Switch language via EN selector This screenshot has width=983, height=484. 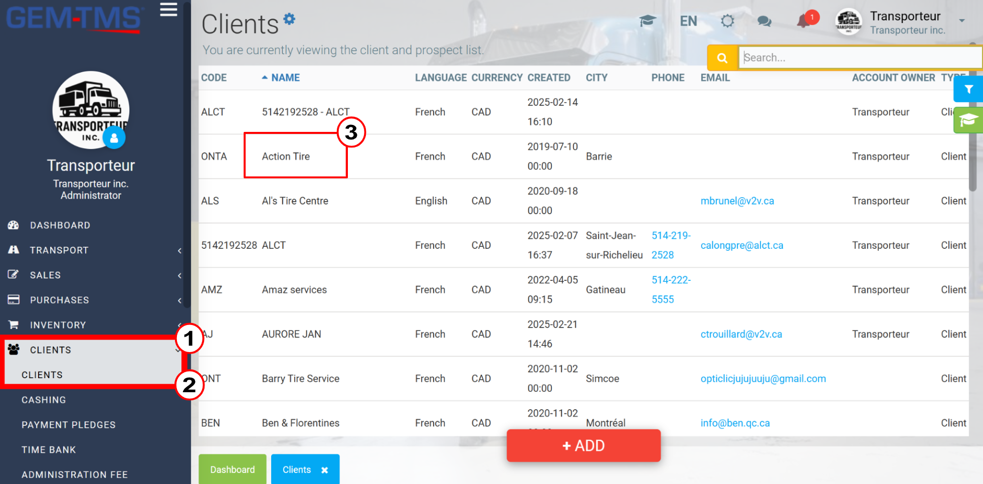click(688, 21)
